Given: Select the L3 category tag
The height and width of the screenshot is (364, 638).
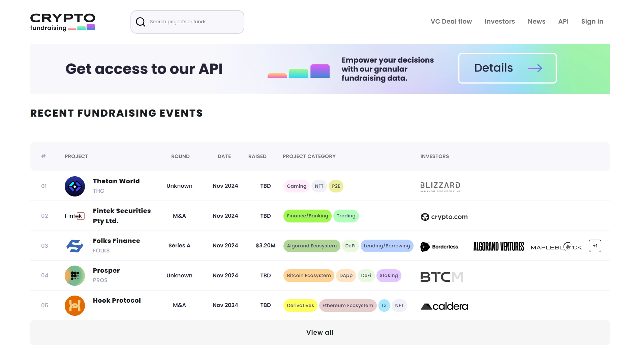Looking at the screenshot, I should click(384, 306).
